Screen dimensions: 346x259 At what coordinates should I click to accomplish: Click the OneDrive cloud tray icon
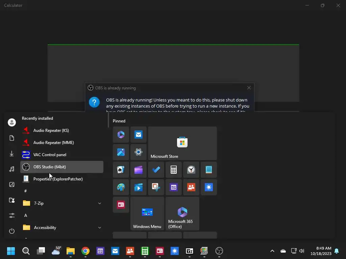[x=283, y=251]
